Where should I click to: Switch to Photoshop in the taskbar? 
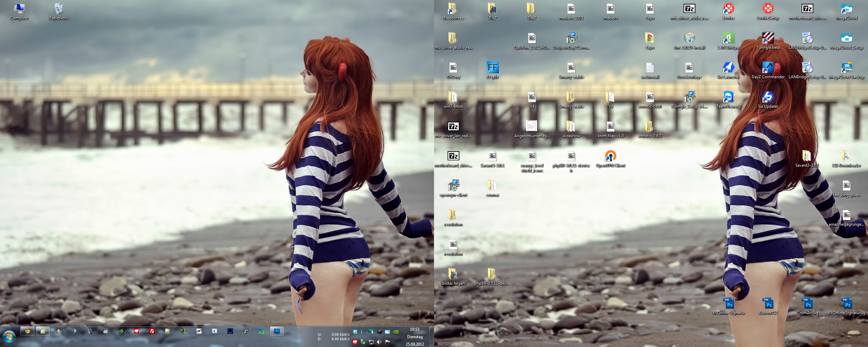pos(277,331)
